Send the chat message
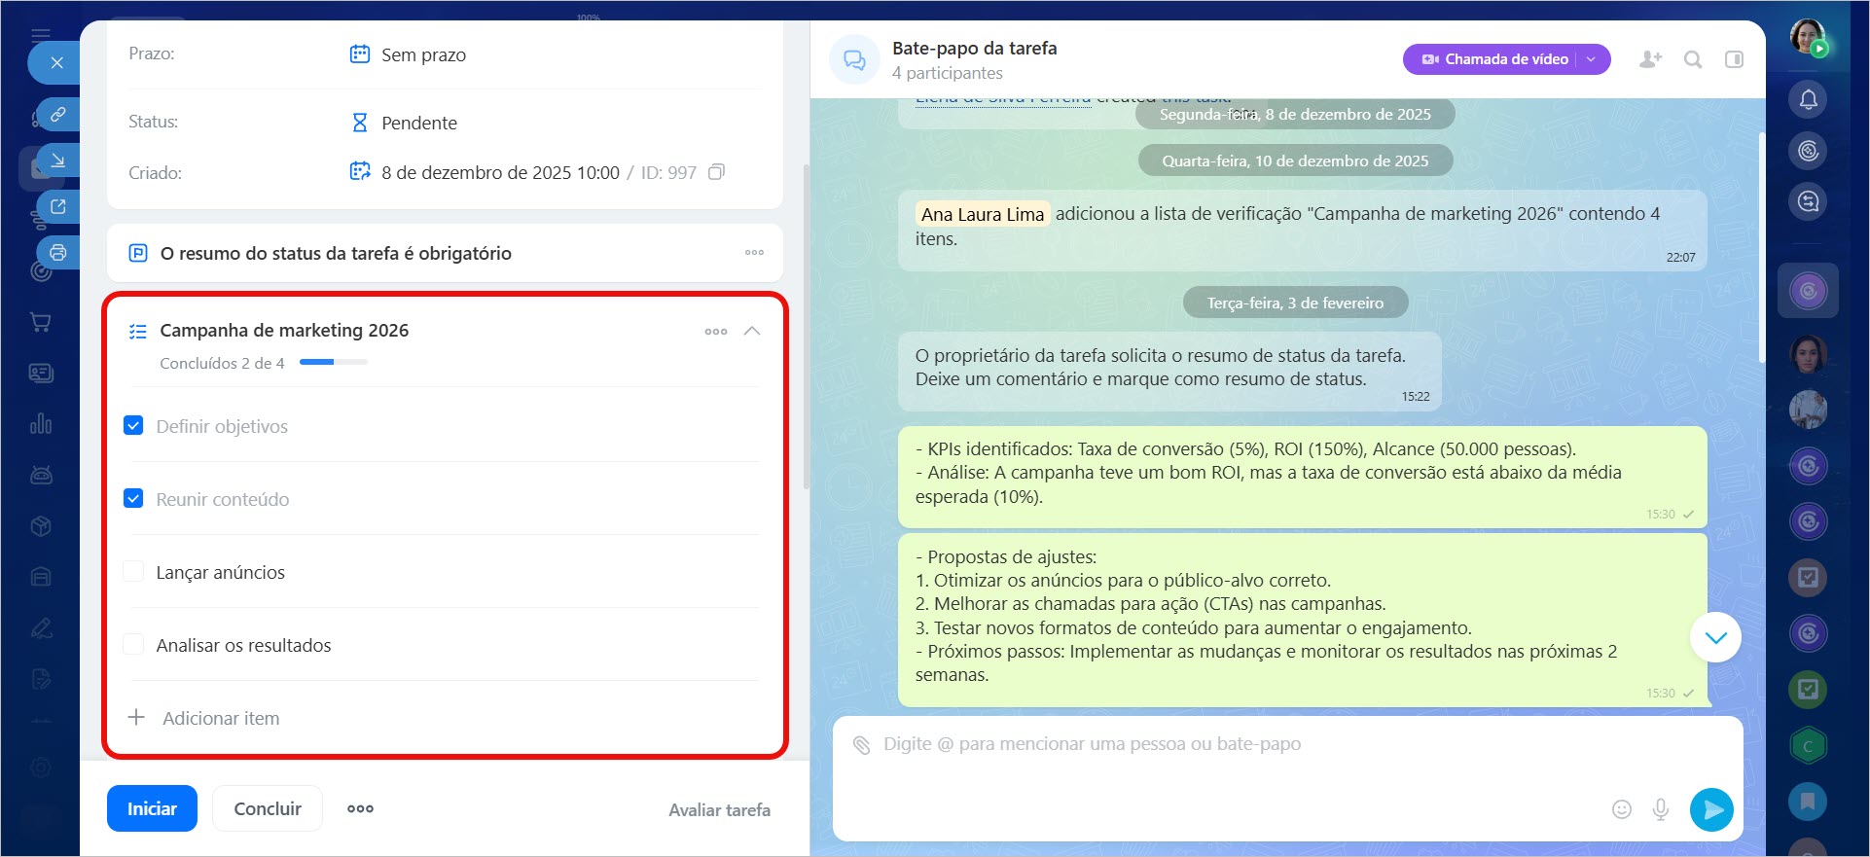Screen dimensions: 1870x857 pyautogui.click(x=1711, y=809)
